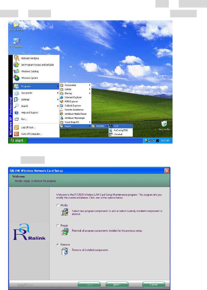The height and width of the screenshot is (290, 207).
Task: Click the Remove option's trash can icon
Action: coord(65,251)
